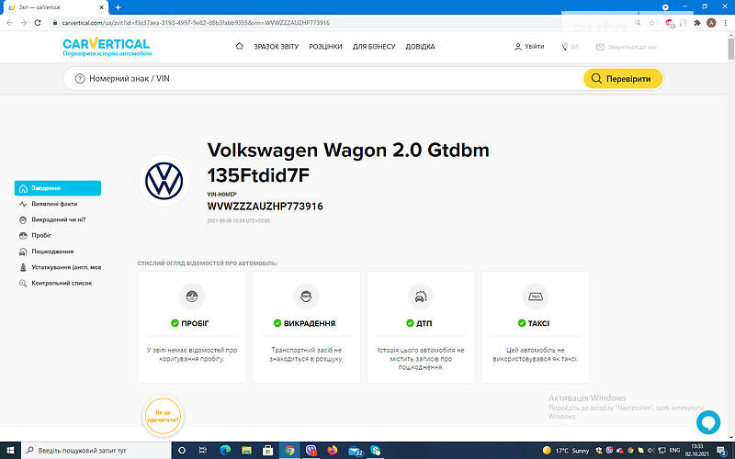This screenshot has width=735, height=459.
Task: Select Зведення in the sidebar
Action: point(58,188)
